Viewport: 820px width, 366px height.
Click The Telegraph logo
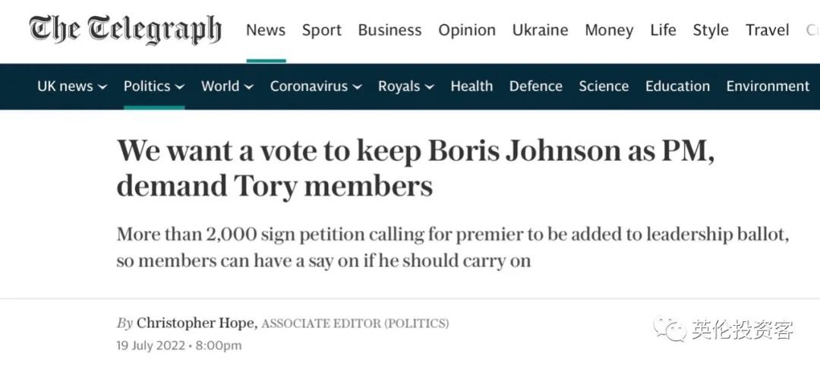tap(125, 31)
